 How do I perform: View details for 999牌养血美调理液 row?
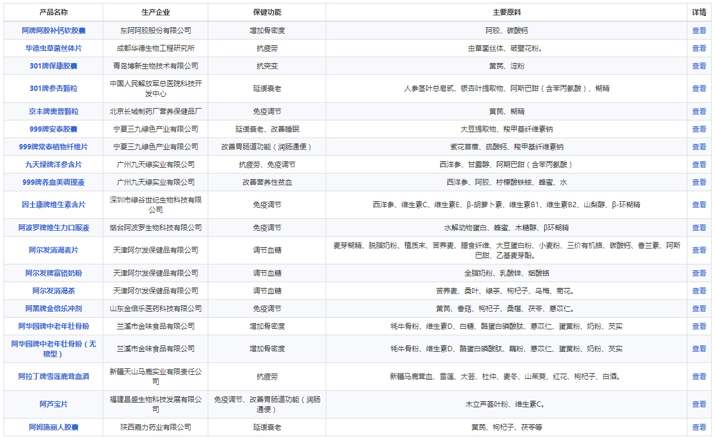699,182
